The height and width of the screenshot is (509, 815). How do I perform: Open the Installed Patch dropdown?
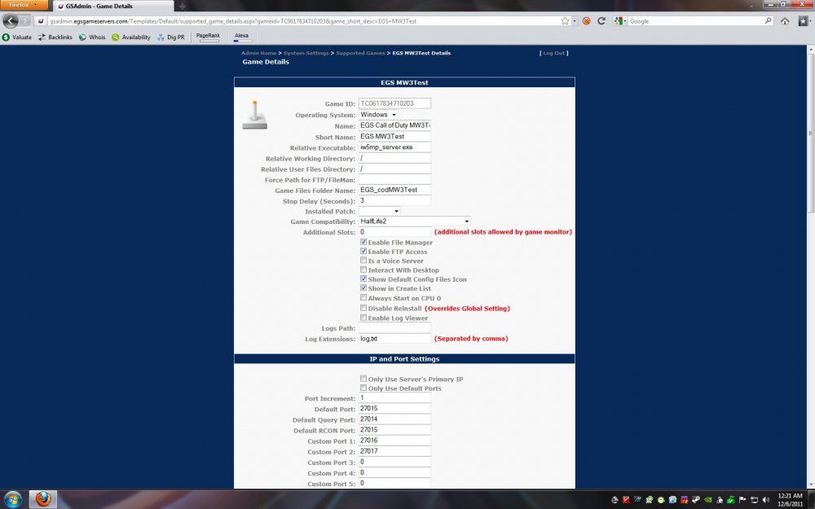coord(379,211)
